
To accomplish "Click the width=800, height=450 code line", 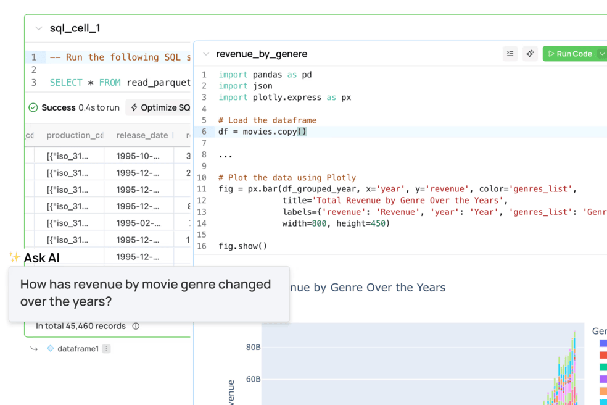I will [x=336, y=223].
